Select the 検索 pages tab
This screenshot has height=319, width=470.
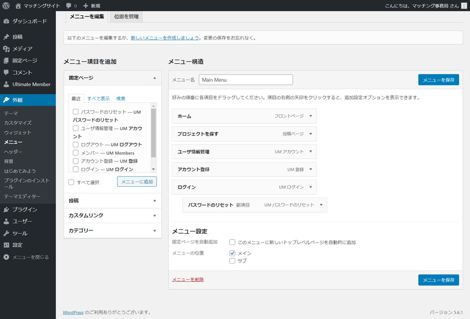coord(121,99)
